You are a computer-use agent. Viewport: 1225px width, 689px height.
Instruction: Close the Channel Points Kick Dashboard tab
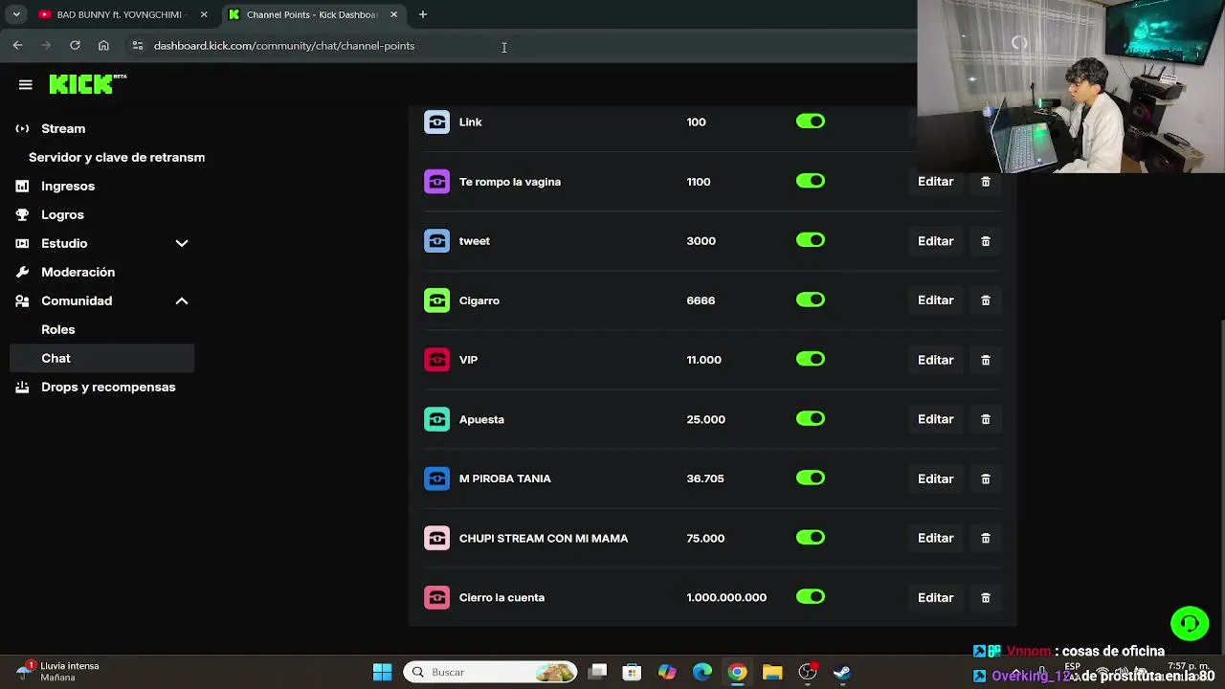393,14
